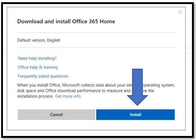Open the Need help installing? link

coord(37,58)
